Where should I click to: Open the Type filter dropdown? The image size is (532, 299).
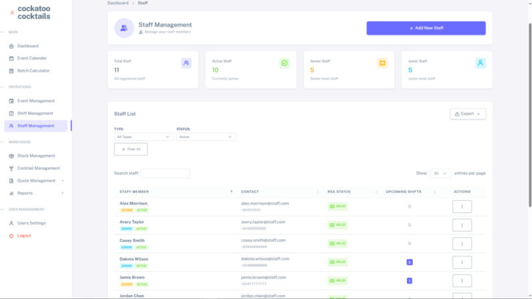[x=144, y=137]
